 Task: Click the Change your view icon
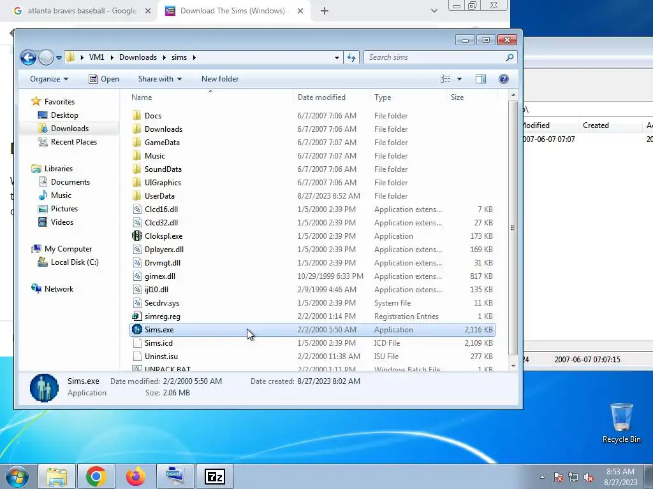coord(445,78)
